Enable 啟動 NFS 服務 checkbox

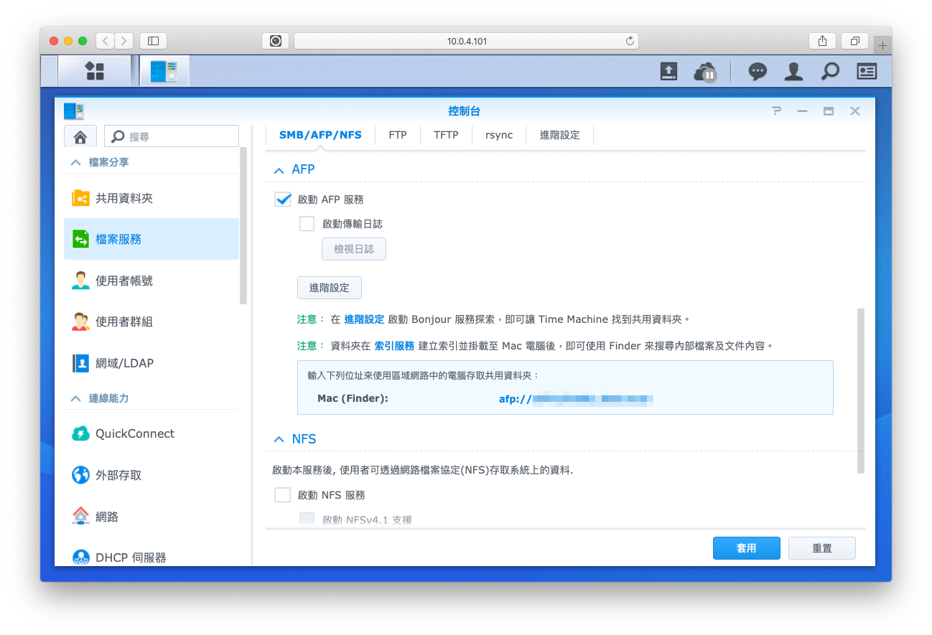(x=283, y=495)
